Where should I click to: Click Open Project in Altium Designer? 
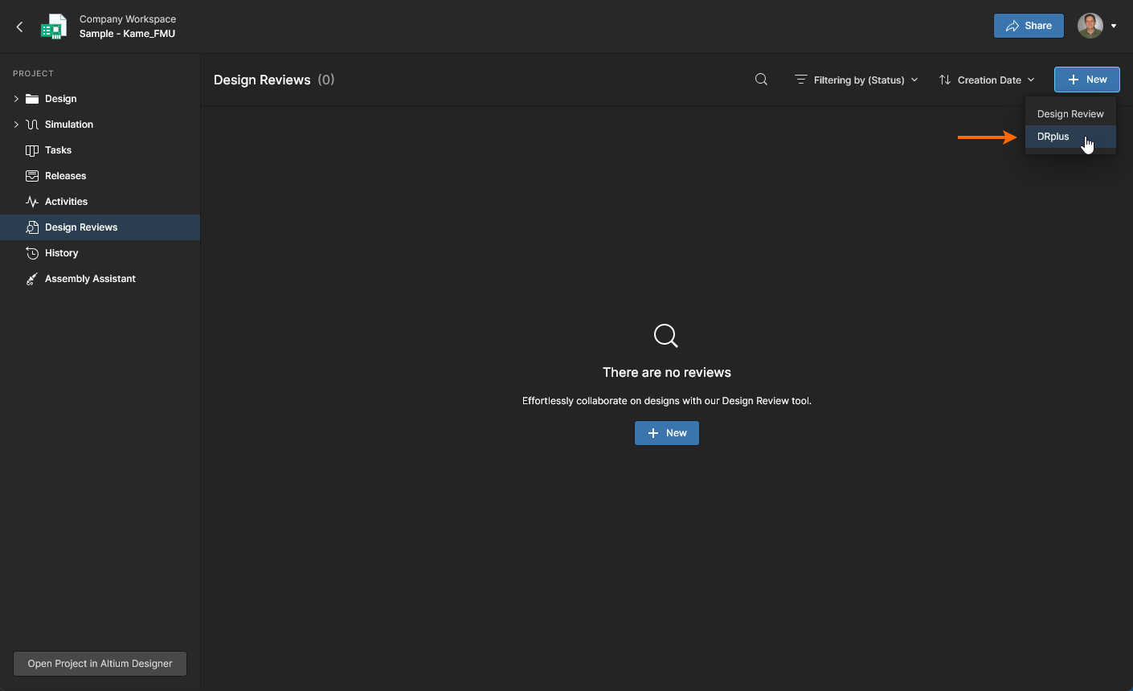(x=100, y=664)
